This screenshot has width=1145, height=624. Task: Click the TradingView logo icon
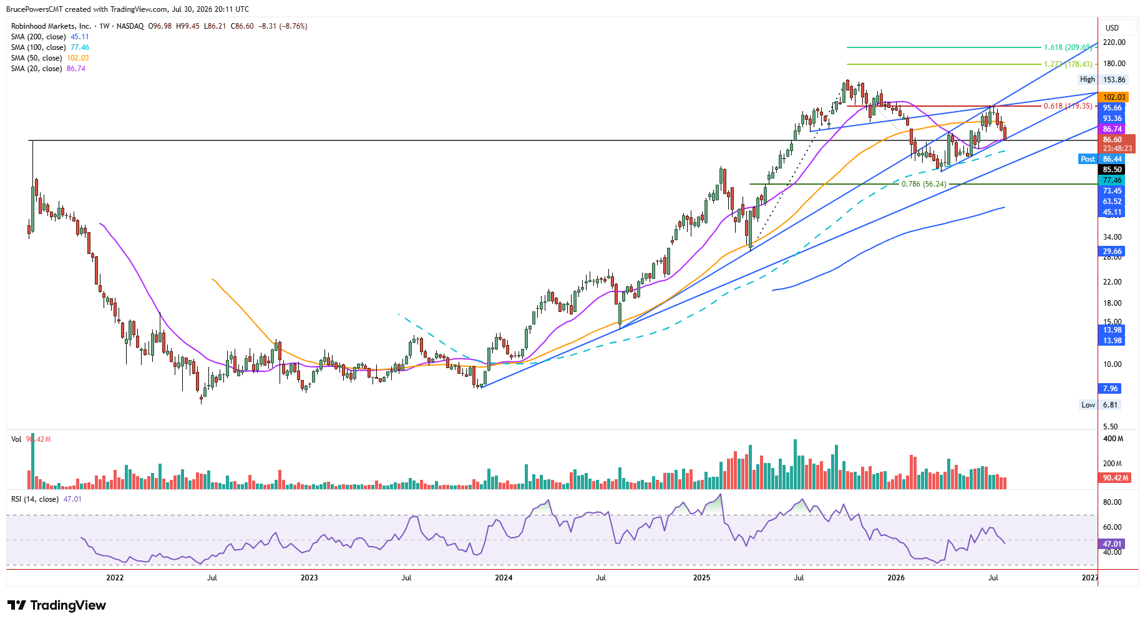17,605
